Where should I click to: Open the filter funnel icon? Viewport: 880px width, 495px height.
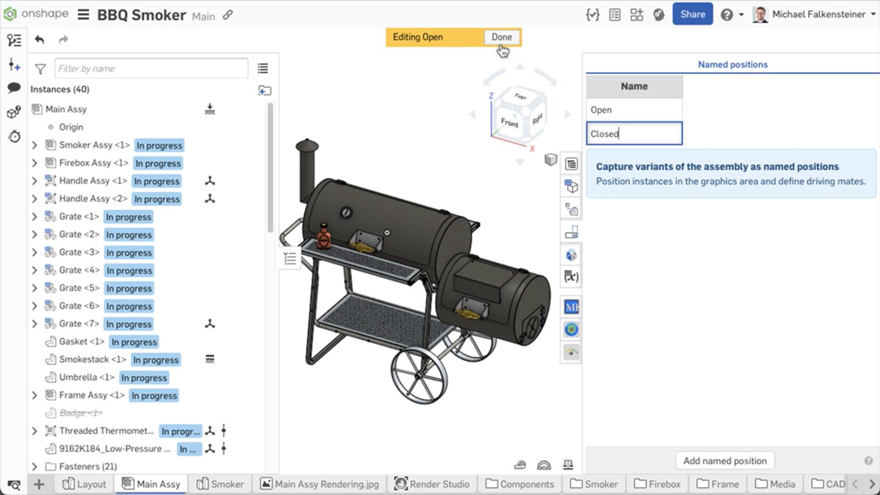tap(40, 69)
